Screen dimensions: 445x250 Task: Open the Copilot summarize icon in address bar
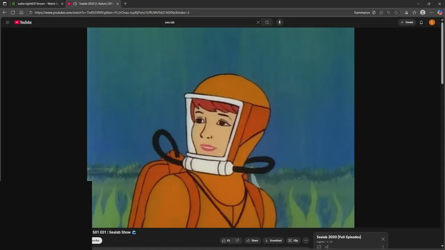point(374,12)
